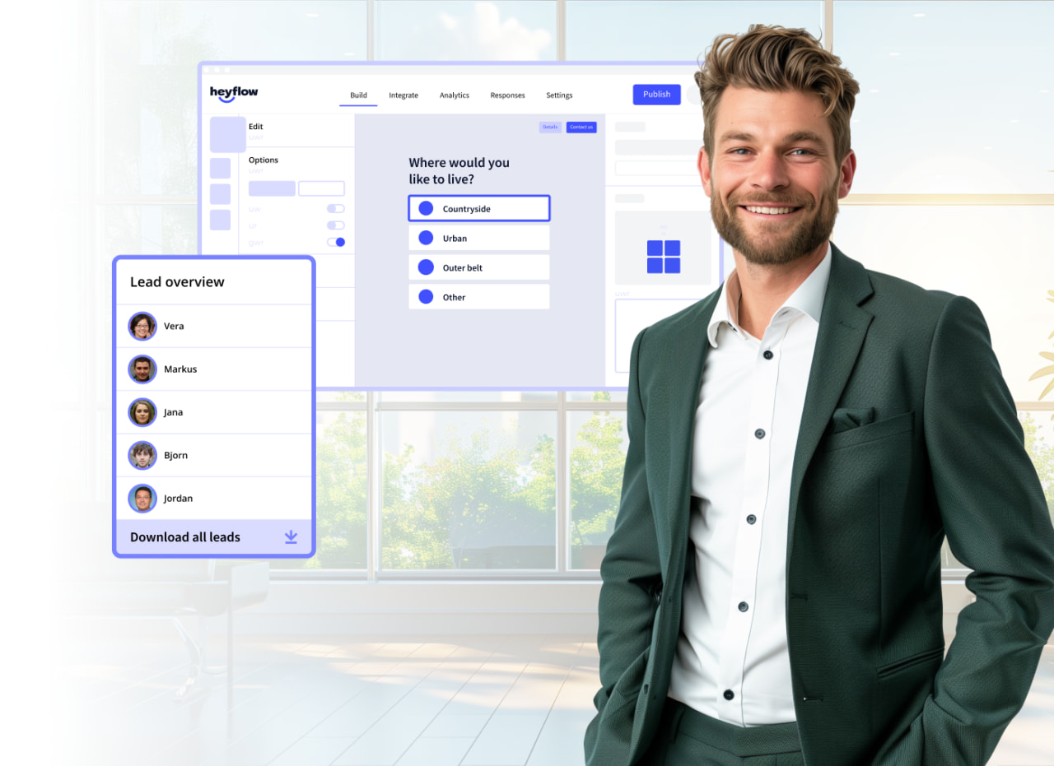This screenshot has width=1054, height=766.
Task: Choose the Outer belt option
Action: click(478, 267)
